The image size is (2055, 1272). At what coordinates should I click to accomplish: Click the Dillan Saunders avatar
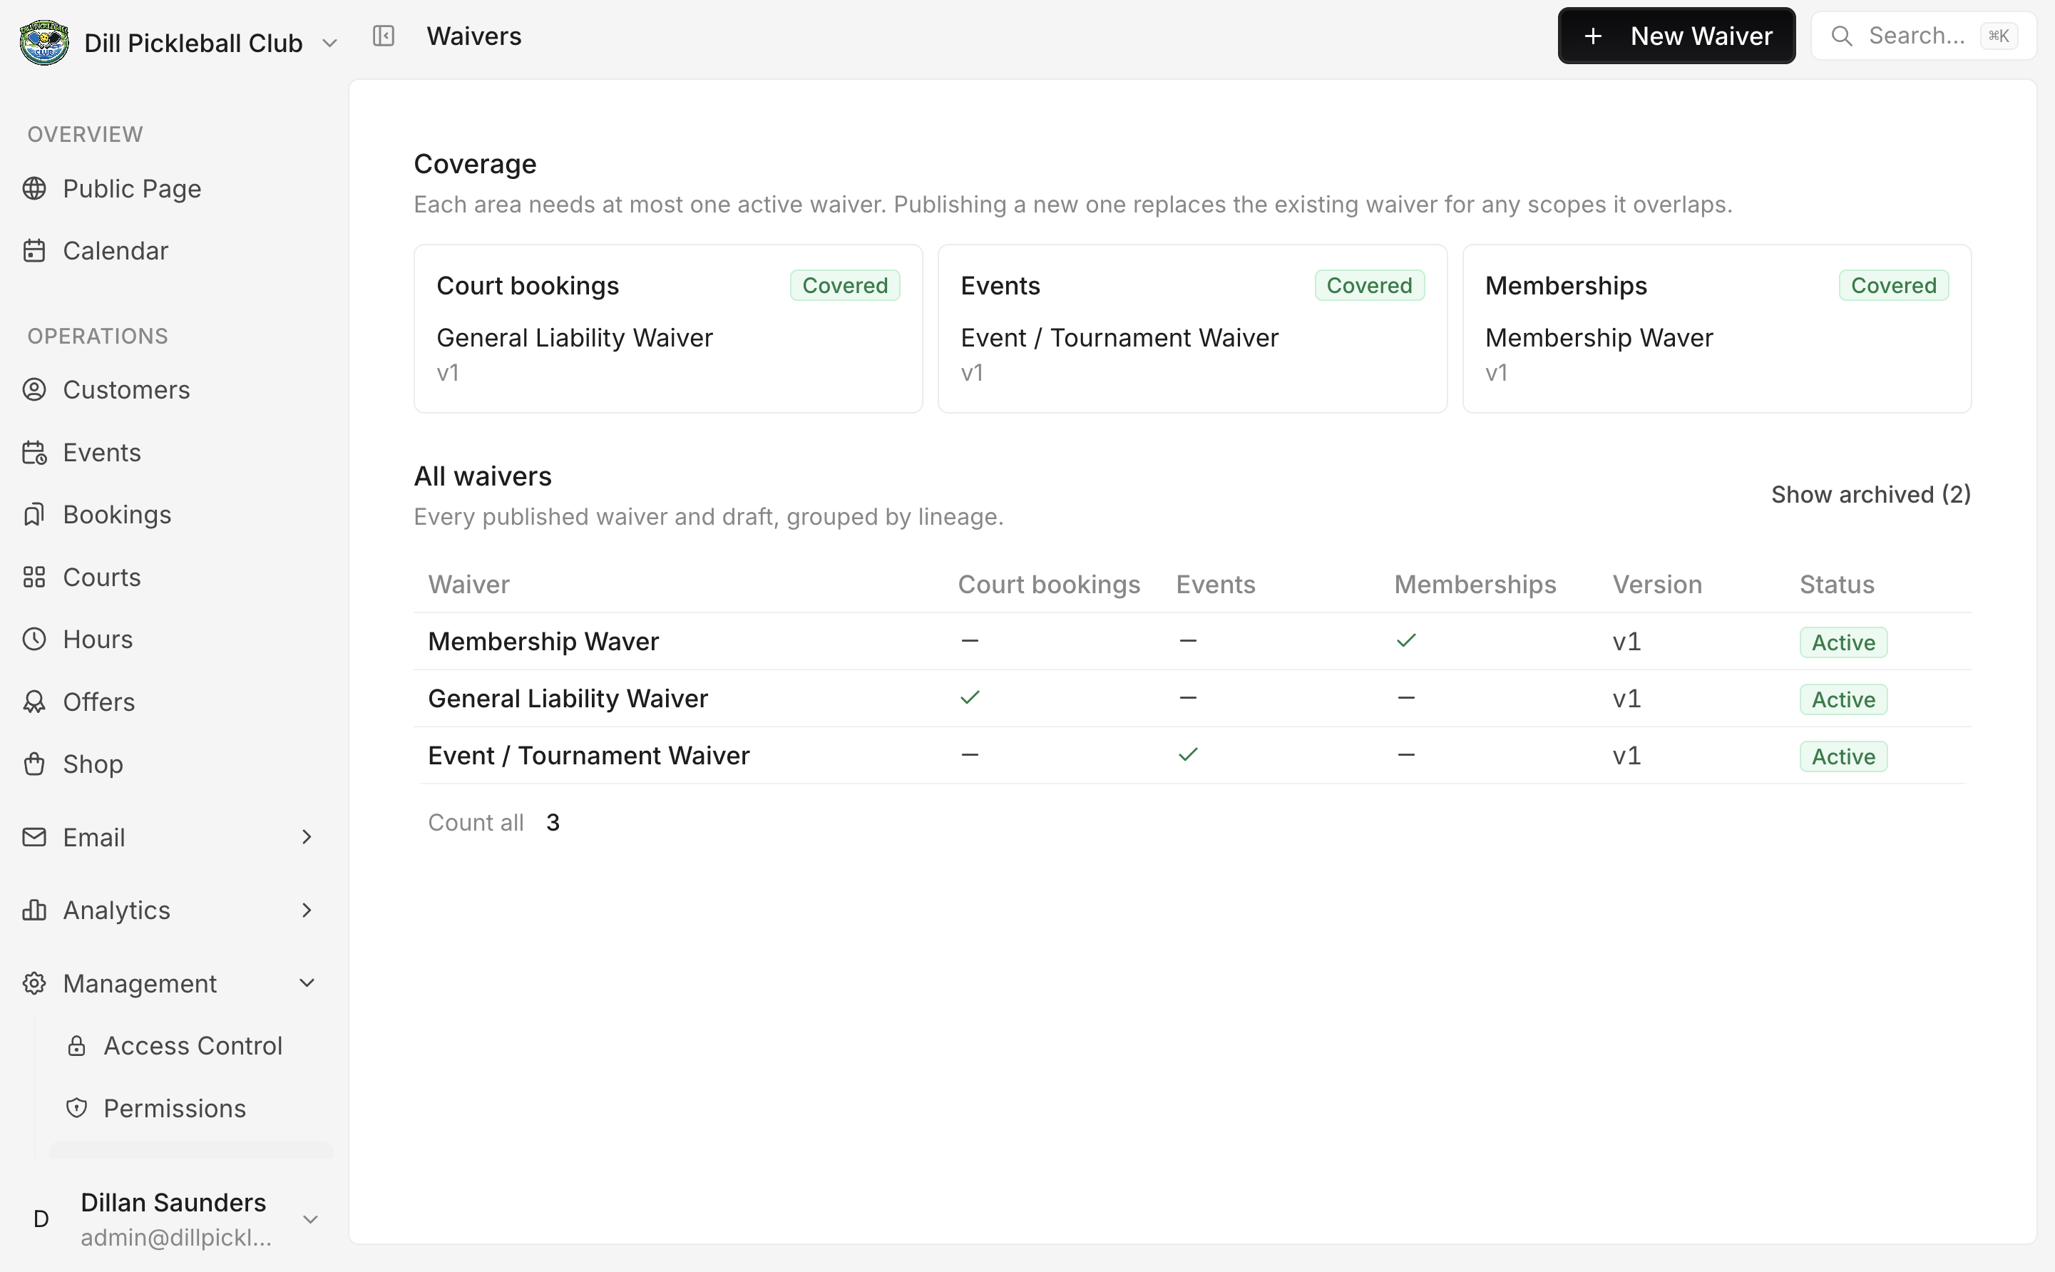pyautogui.click(x=41, y=1219)
